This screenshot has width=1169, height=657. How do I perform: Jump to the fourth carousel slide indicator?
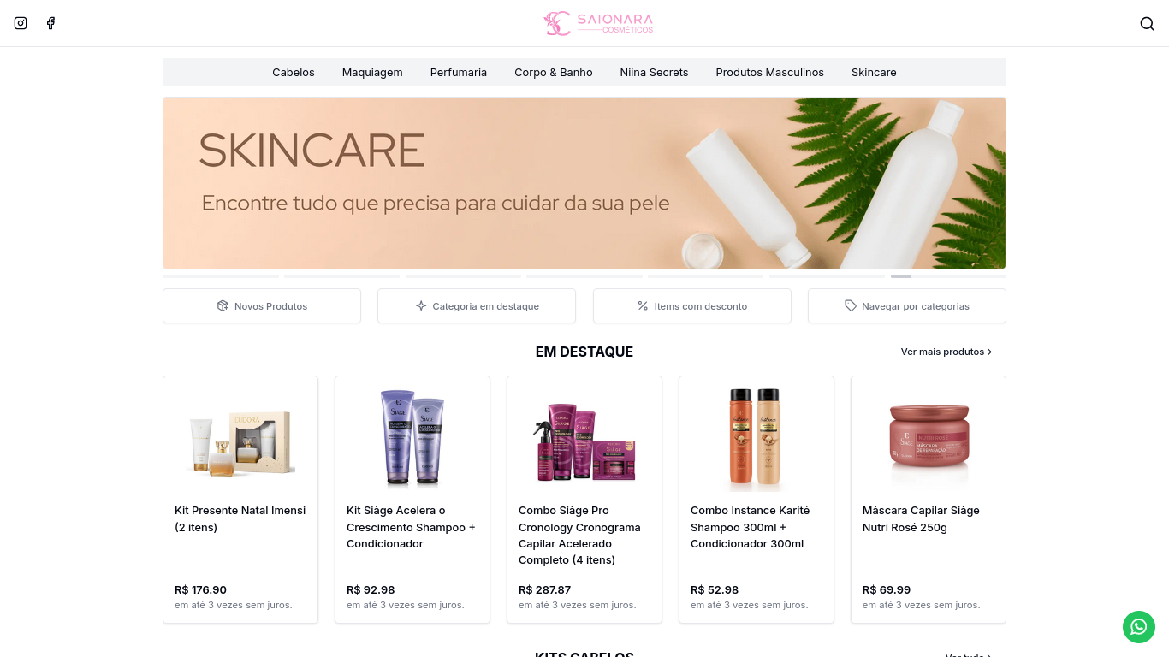pyautogui.click(x=584, y=276)
